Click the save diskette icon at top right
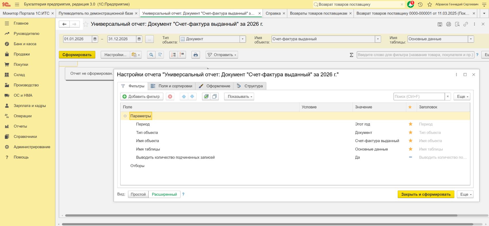Screen dimensions: 489x226 [440, 24]
